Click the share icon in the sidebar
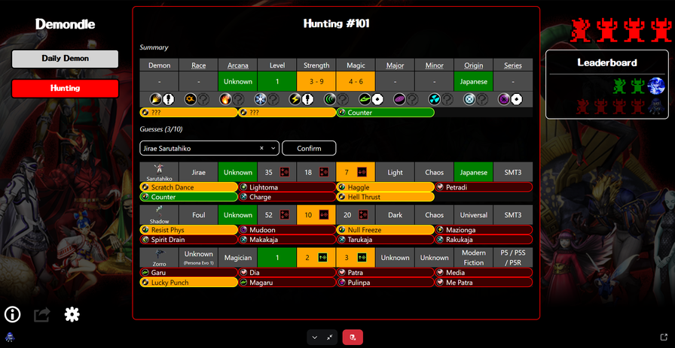This screenshot has width=675, height=348. pos(42,315)
